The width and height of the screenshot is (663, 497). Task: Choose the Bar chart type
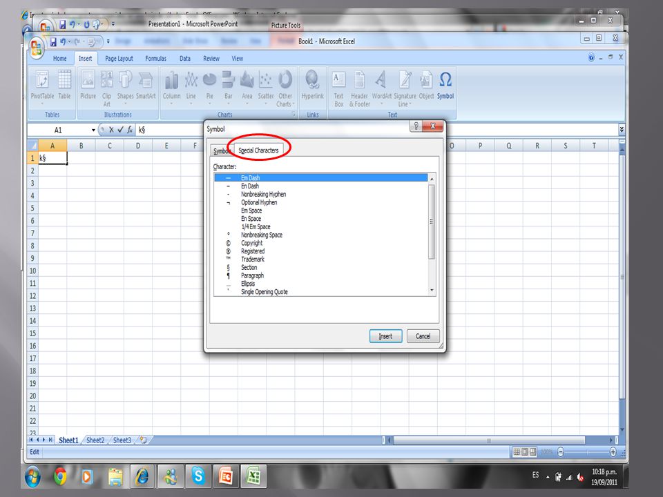229,88
